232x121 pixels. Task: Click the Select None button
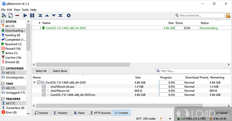[x=60, y=71]
